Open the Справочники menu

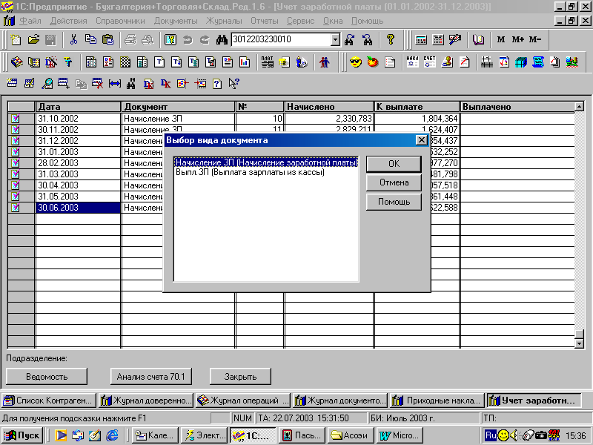120,21
